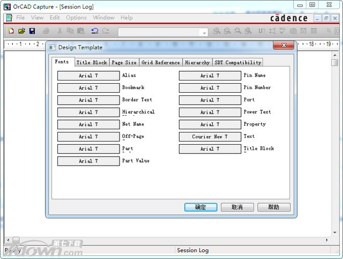Expand the toolbar part selection combo box
The image size is (343, 259).
pos(204,33)
